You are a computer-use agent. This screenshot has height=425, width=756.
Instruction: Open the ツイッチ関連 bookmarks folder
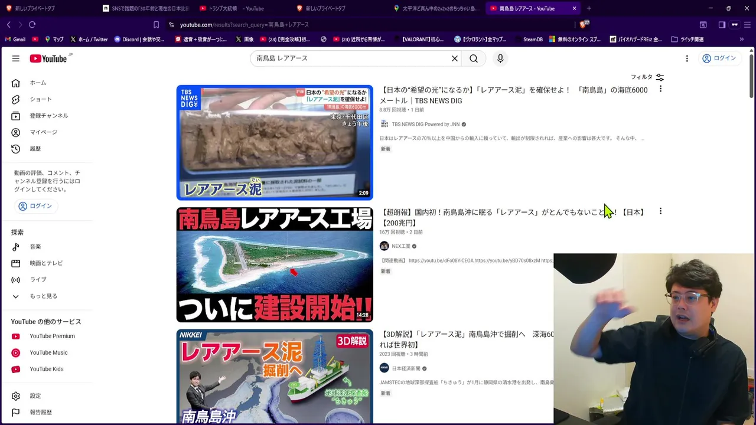click(x=687, y=40)
